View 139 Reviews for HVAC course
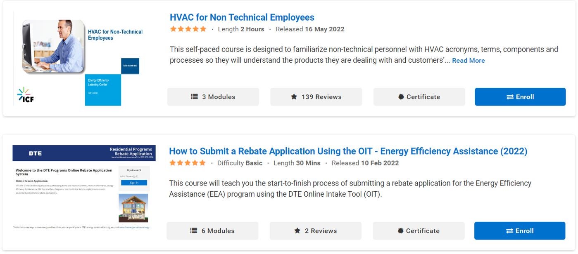 pyautogui.click(x=316, y=97)
